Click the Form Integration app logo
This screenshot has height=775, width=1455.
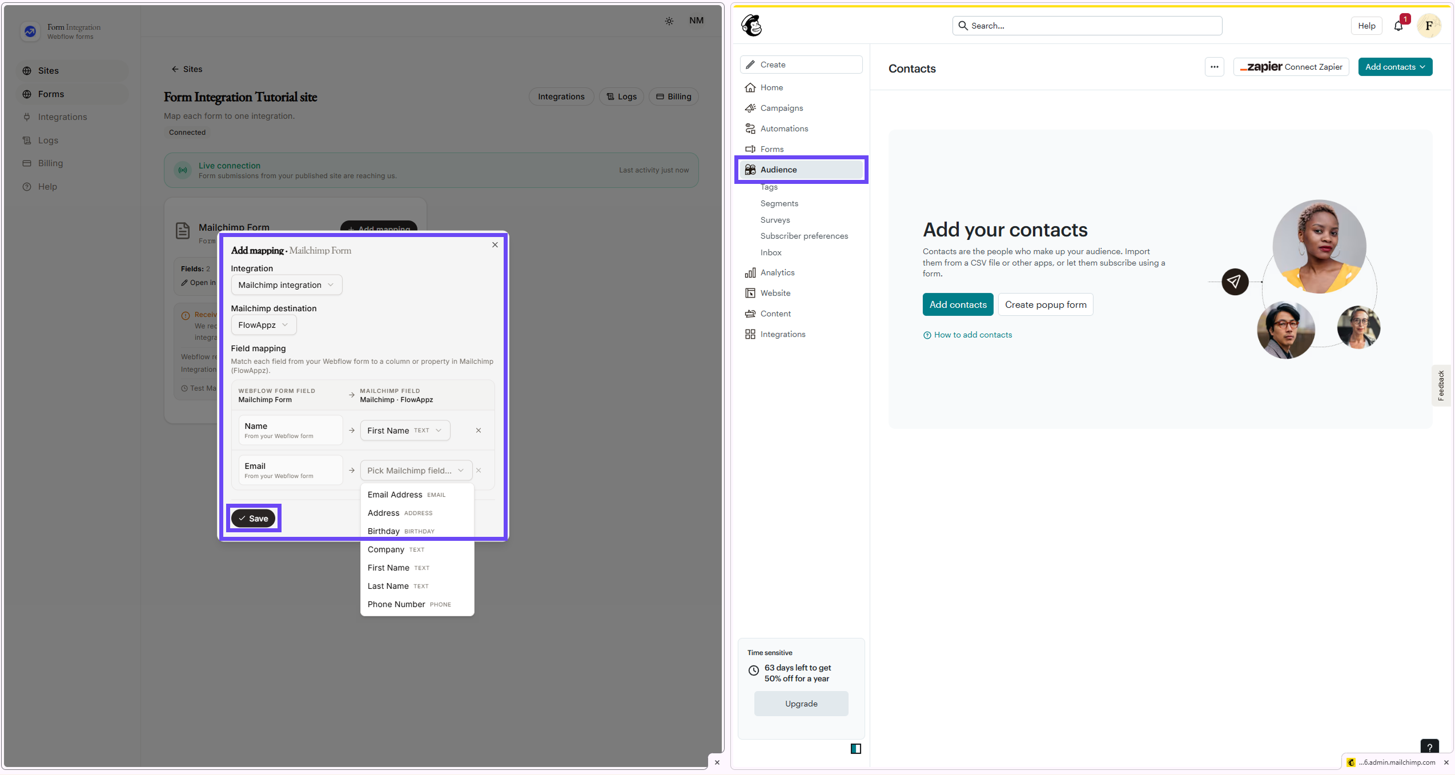(30, 31)
